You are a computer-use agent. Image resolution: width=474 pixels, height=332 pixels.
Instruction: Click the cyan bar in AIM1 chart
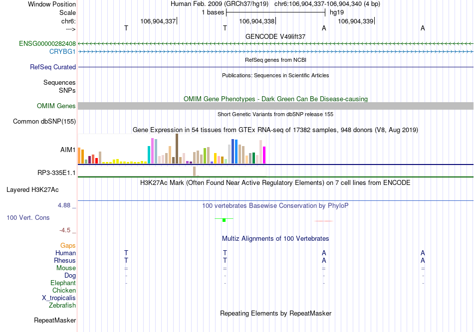pyautogui.click(x=149, y=155)
